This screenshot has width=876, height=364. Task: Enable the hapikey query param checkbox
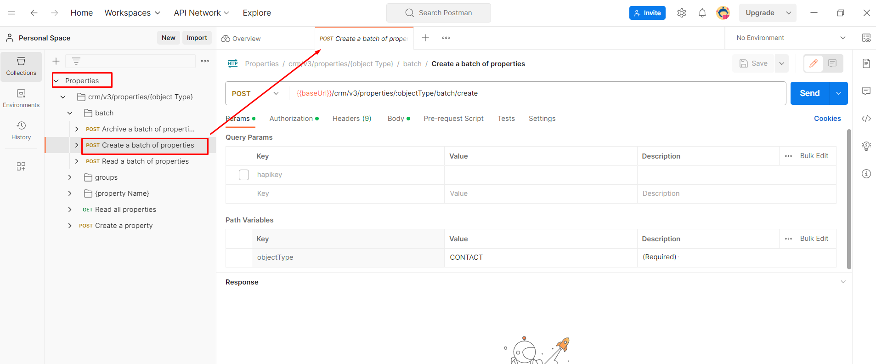coord(244,175)
